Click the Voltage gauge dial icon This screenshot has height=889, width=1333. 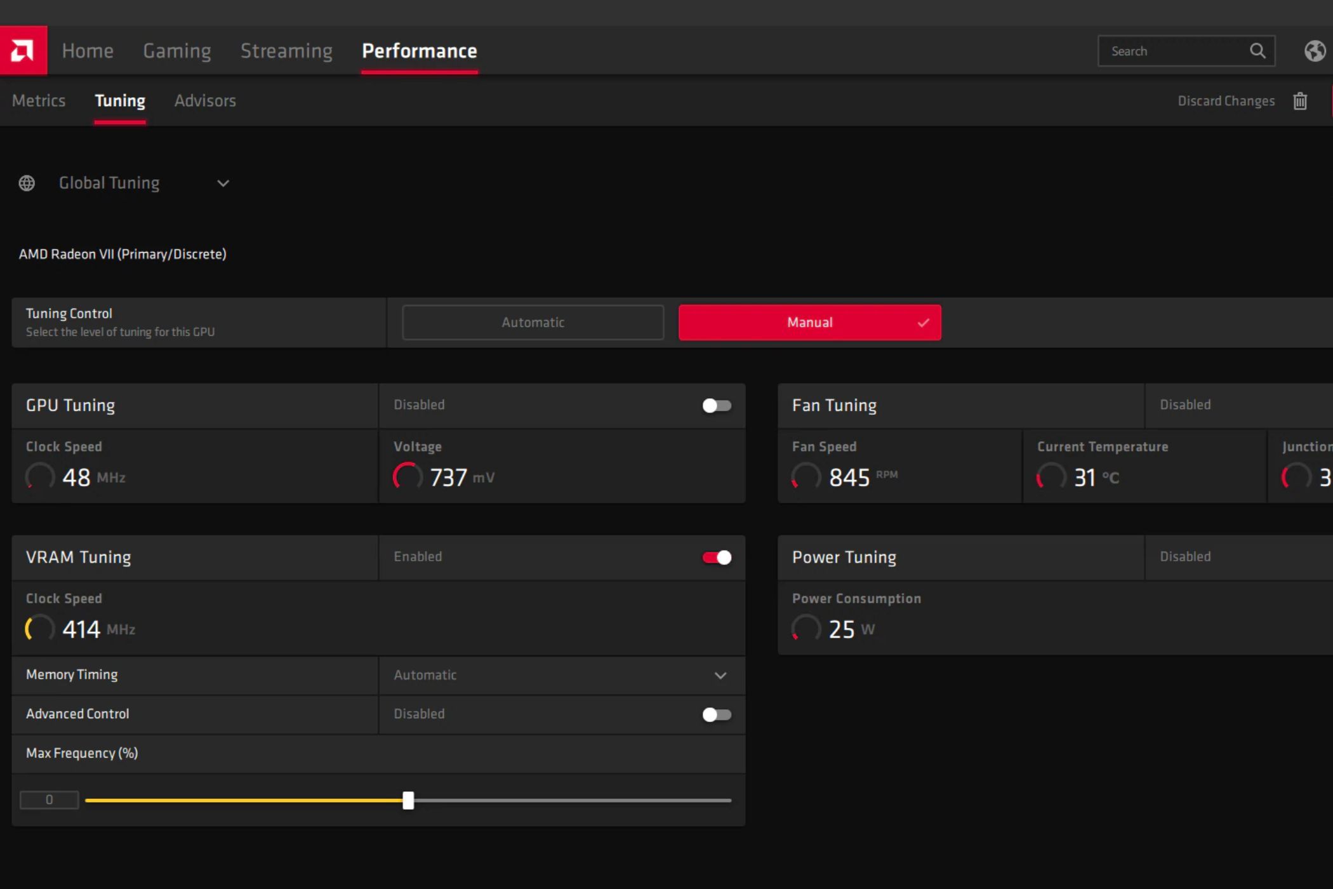(x=408, y=476)
